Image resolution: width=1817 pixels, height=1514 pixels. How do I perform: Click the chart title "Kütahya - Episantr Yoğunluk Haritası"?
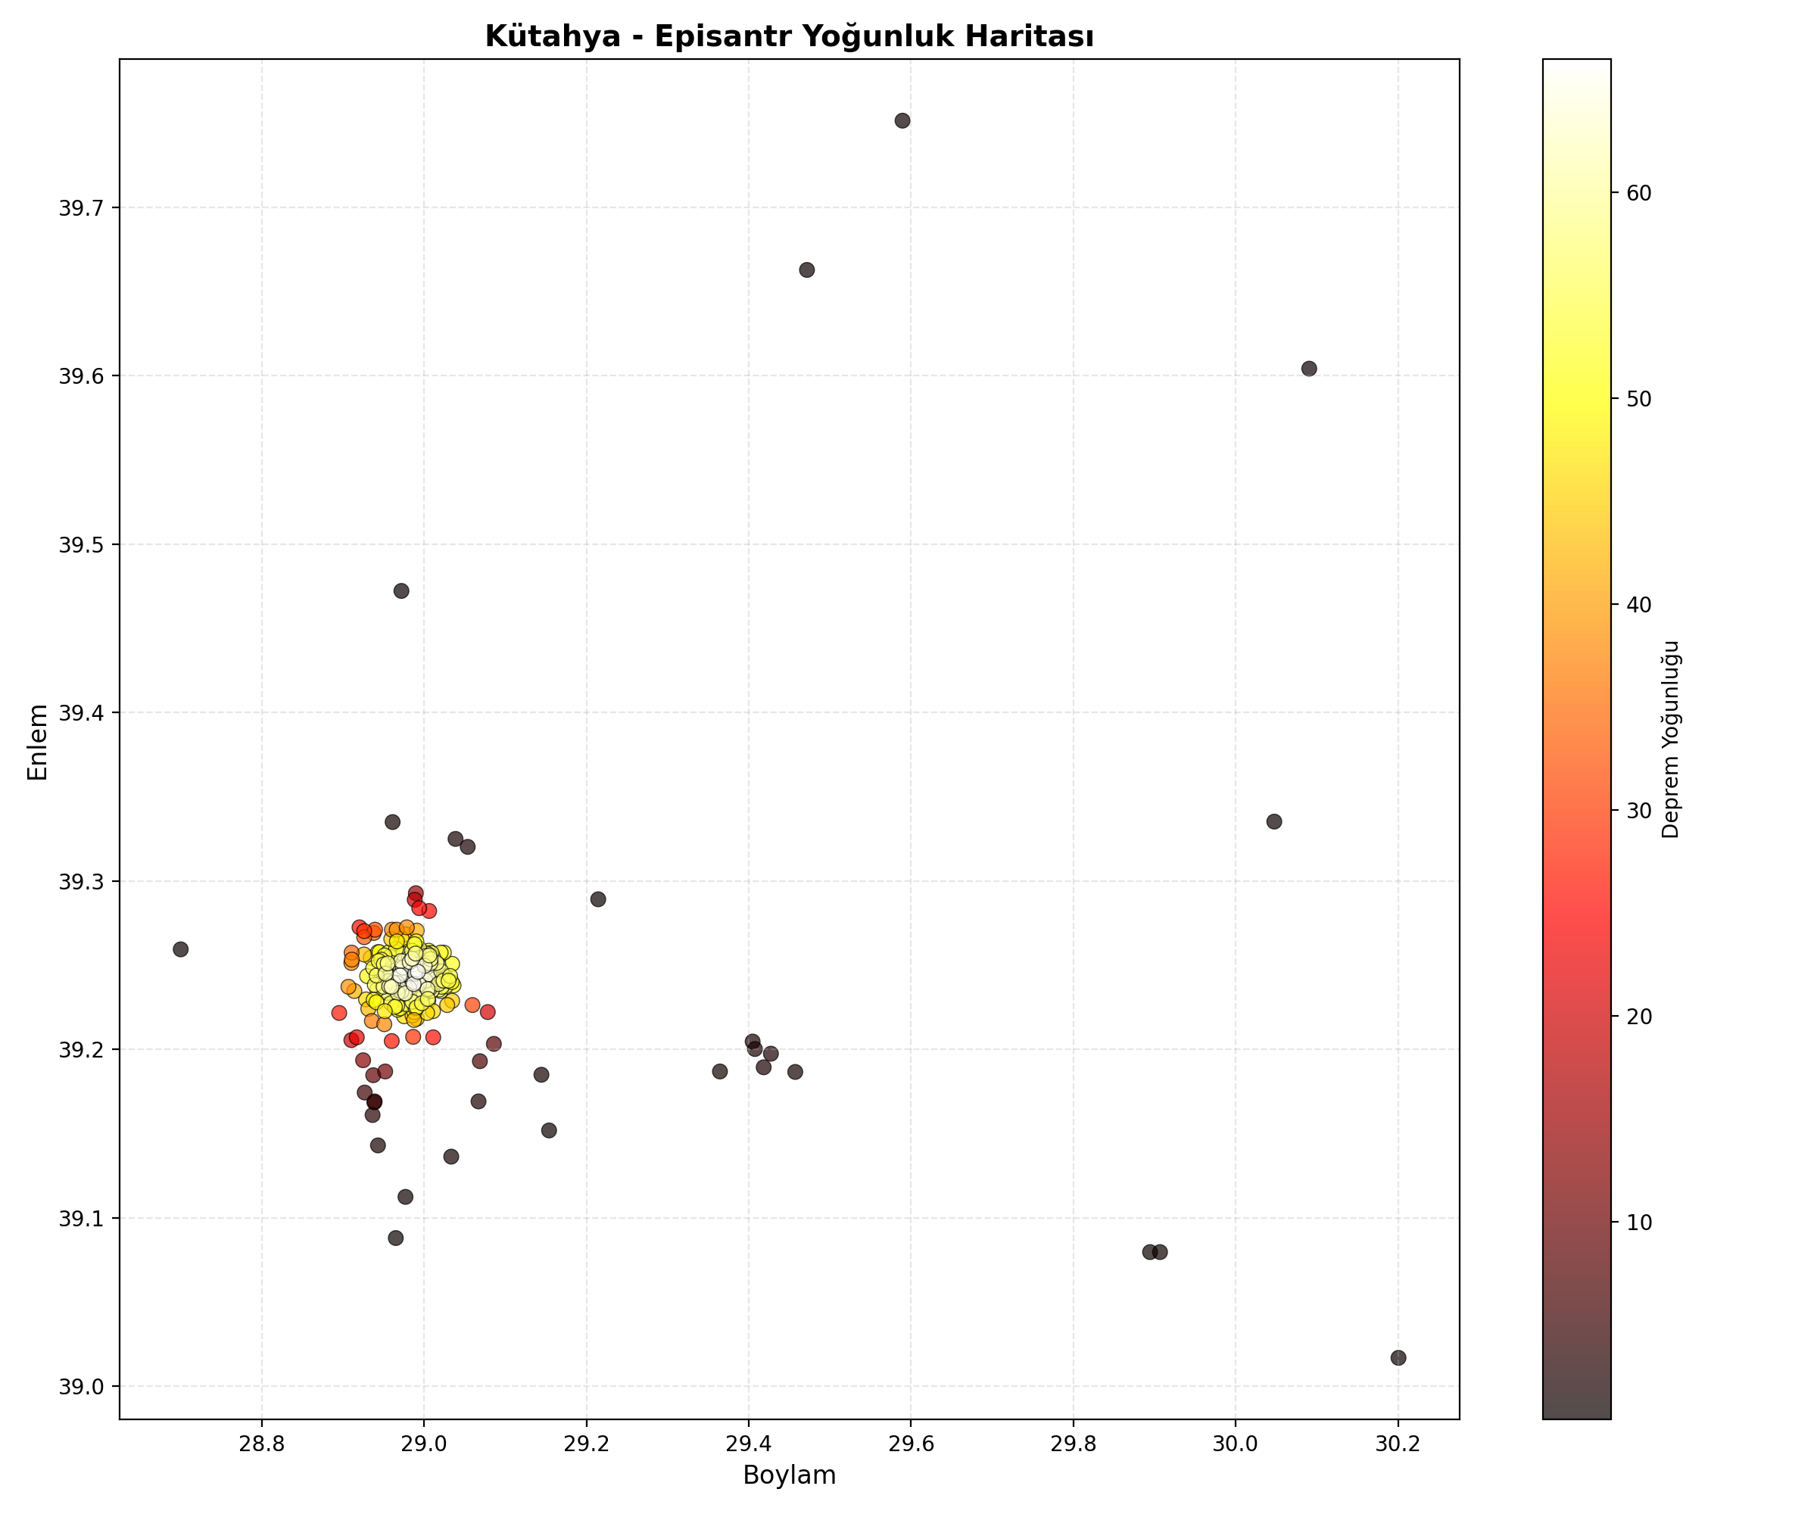(x=789, y=36)
